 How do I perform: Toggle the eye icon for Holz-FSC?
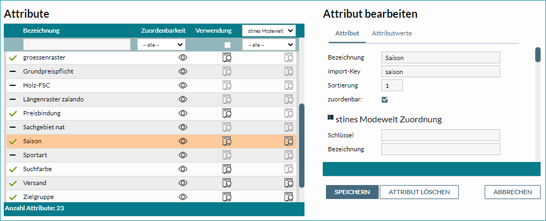pos(183,85)
